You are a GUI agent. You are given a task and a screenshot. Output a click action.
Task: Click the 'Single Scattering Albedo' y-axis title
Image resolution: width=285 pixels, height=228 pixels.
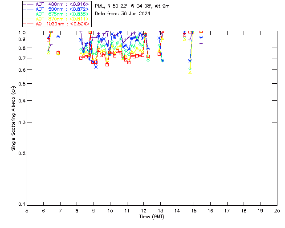[x=14, y=118]
